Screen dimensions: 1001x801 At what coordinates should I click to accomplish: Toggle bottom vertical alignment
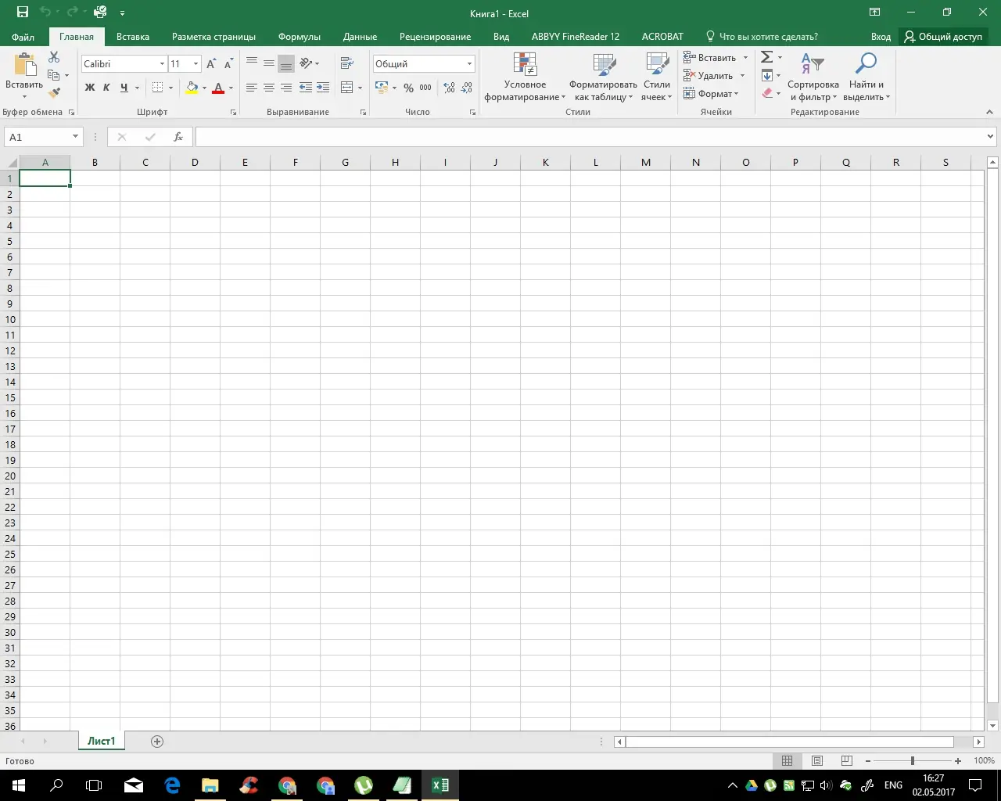point(286,63)
